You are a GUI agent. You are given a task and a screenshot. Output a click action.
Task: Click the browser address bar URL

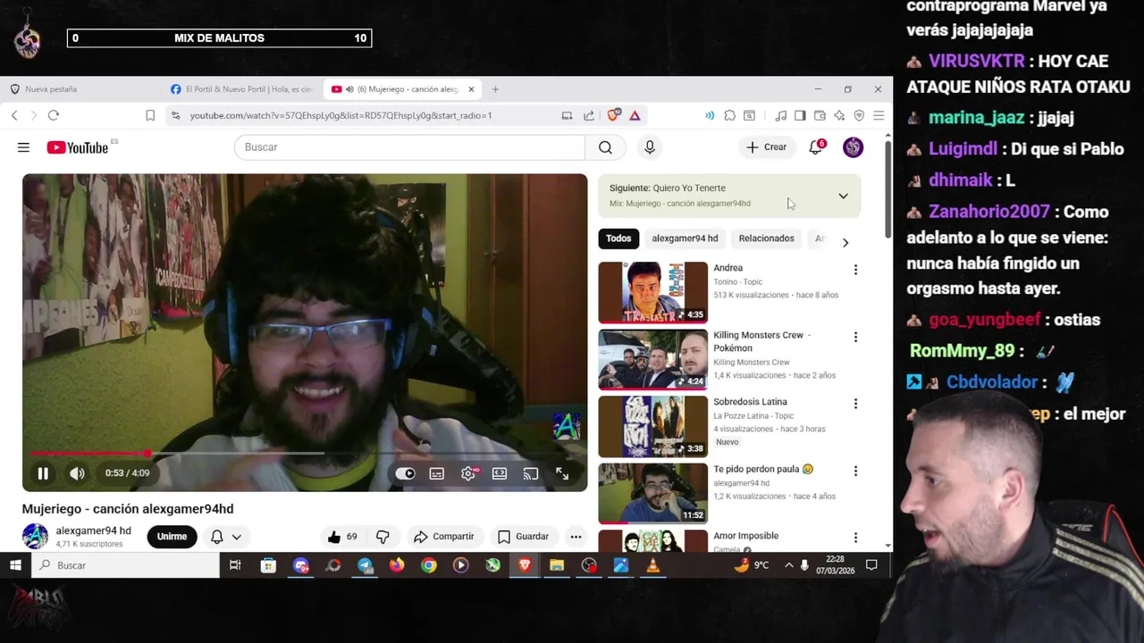341,115
